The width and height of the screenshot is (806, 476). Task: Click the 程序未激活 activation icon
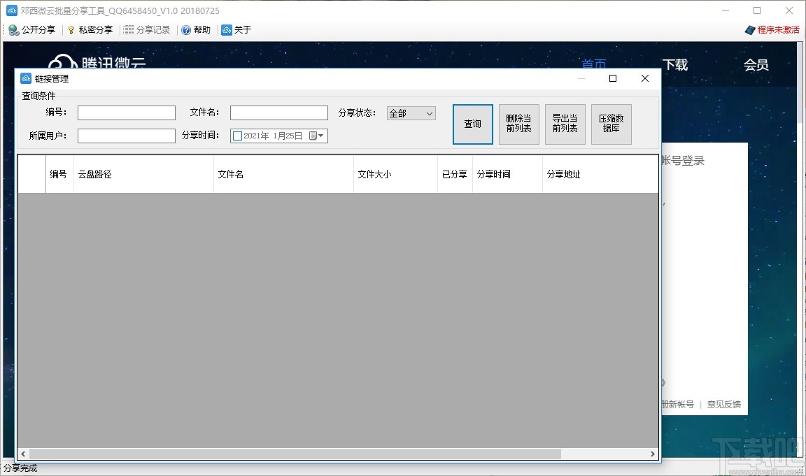point(750,29)
